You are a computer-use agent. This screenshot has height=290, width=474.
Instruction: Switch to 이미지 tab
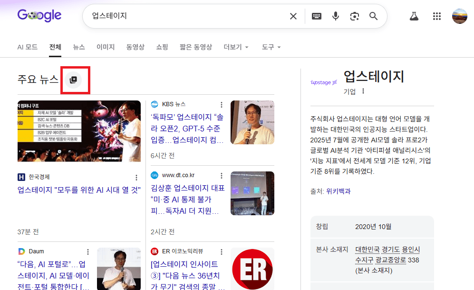pyautogui.click(x=106, y=47)
